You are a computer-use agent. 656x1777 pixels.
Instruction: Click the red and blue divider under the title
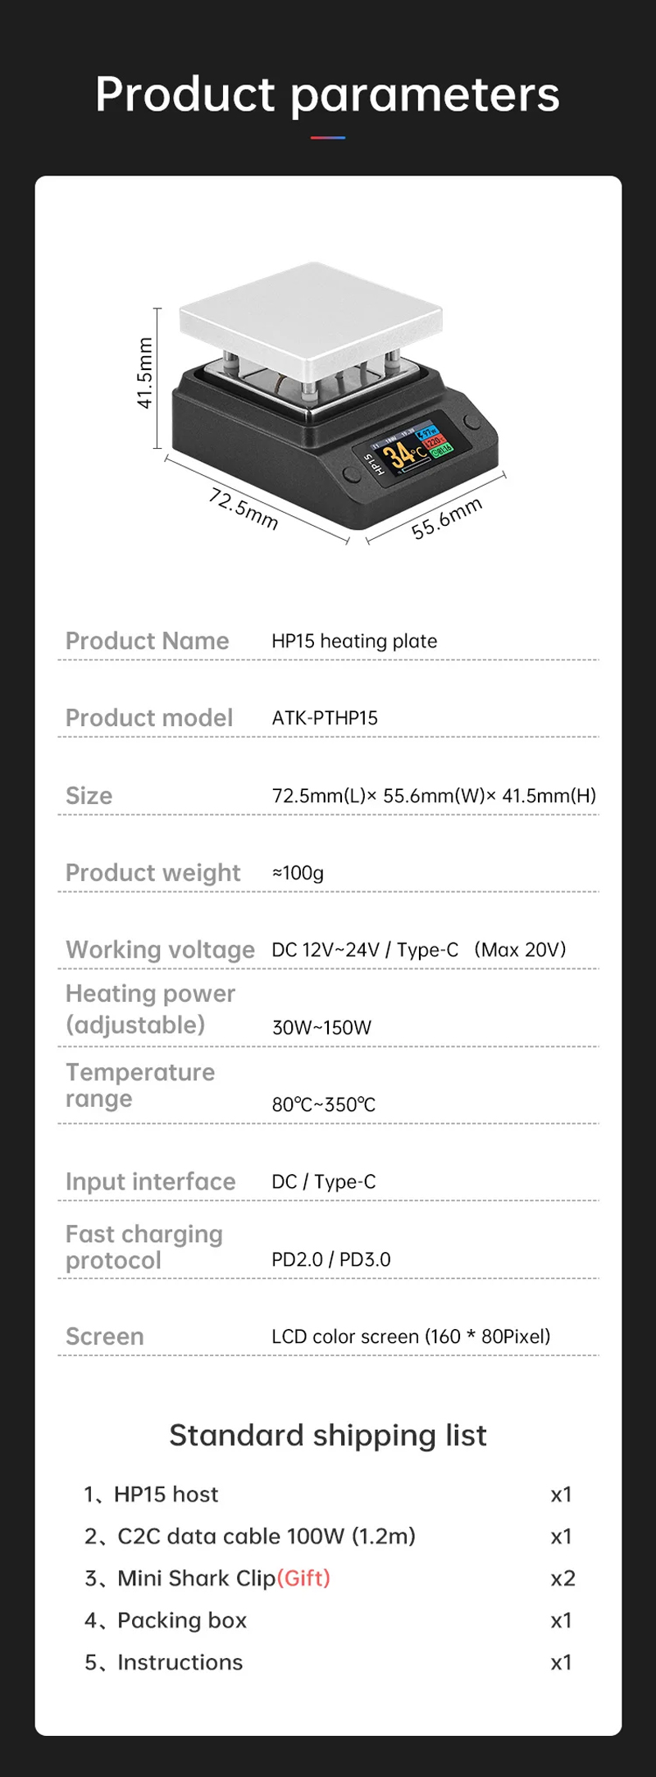click(328, 138)
